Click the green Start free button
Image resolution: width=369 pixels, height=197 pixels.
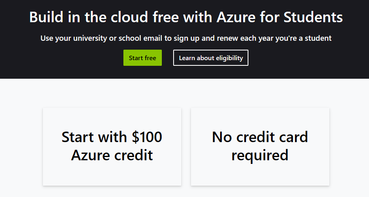click(x=142, y=58)
